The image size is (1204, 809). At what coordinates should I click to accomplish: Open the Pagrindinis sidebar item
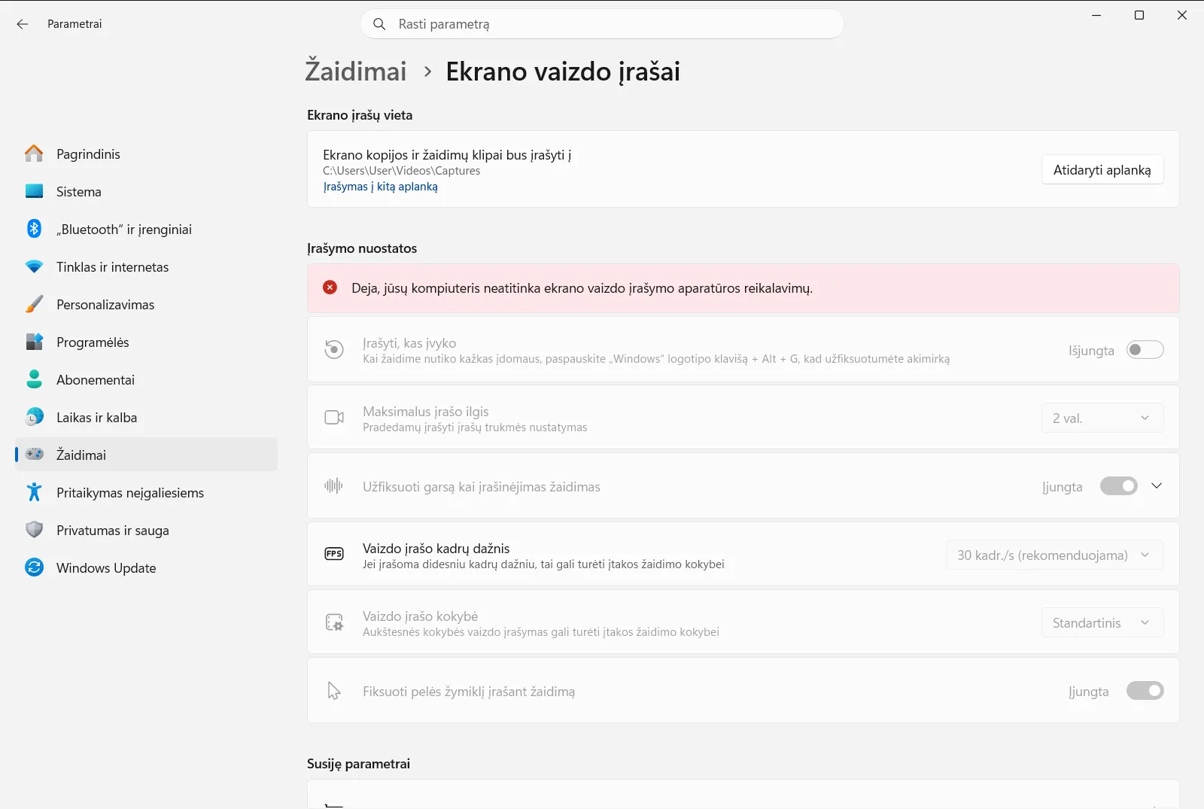(x=146, y=154)
